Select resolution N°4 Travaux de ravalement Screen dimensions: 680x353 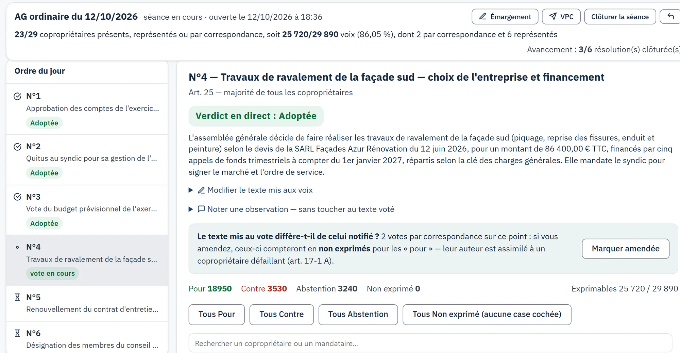[x=87, y=260]
